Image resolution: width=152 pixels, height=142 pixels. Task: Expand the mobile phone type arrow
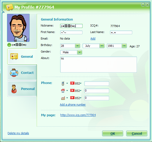click(67, 83)
